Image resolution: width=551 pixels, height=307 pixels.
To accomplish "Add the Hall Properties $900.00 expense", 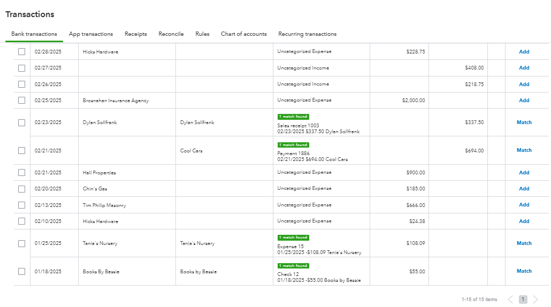I will click(524, 173).
